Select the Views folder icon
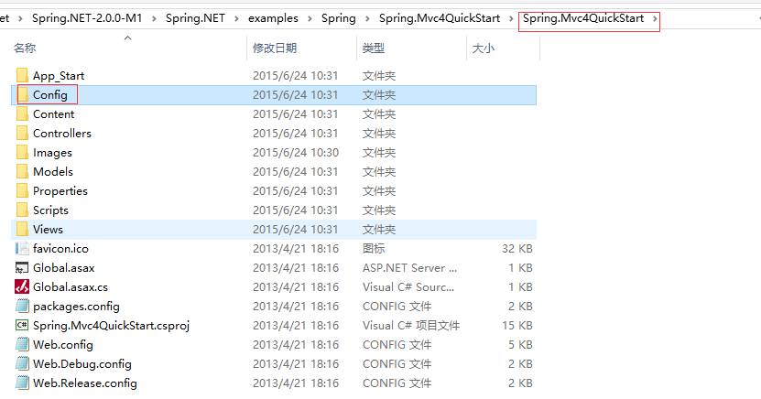Viewport: 761px width, 399px height. click(x=22, y=230)
